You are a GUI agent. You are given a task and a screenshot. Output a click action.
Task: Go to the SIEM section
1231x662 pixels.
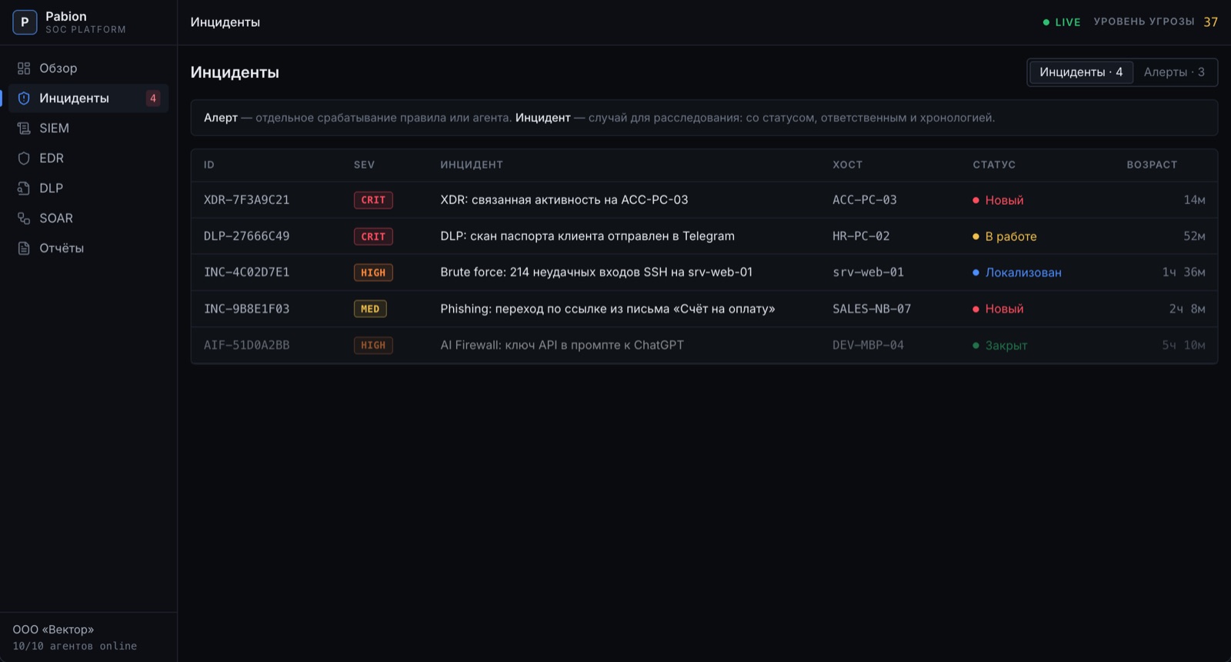tap(88, 129)
